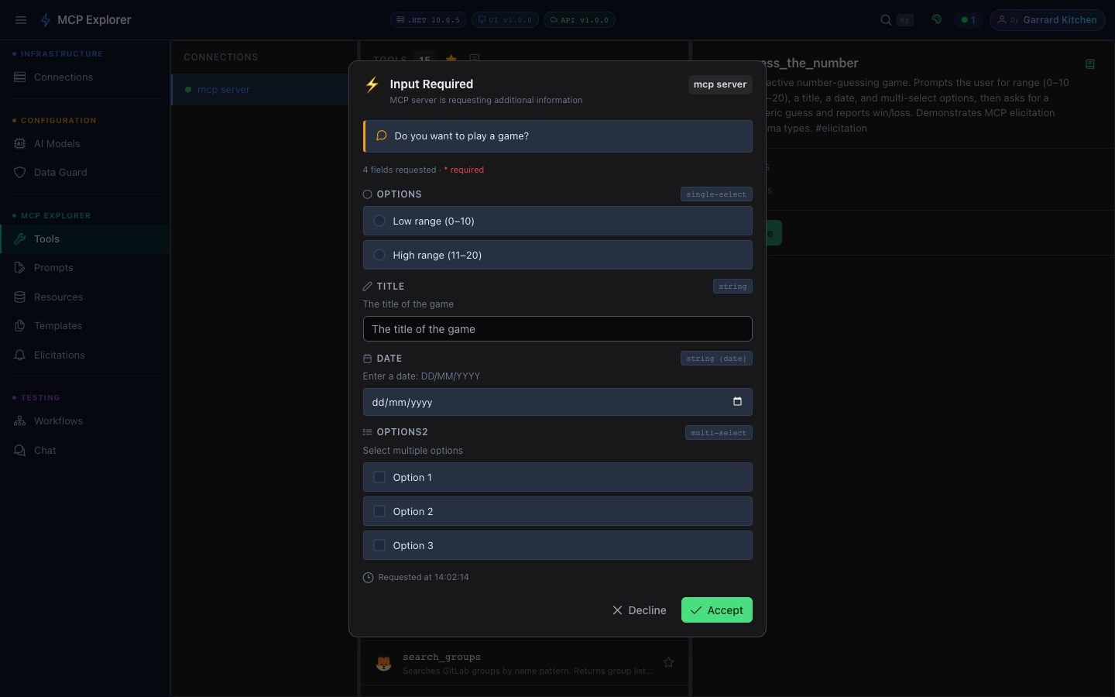Toggle the sidebar using the hamburger icon
Image resolution: width=1115 pixels, height=697 pixels.
click(x=20, y=20)
